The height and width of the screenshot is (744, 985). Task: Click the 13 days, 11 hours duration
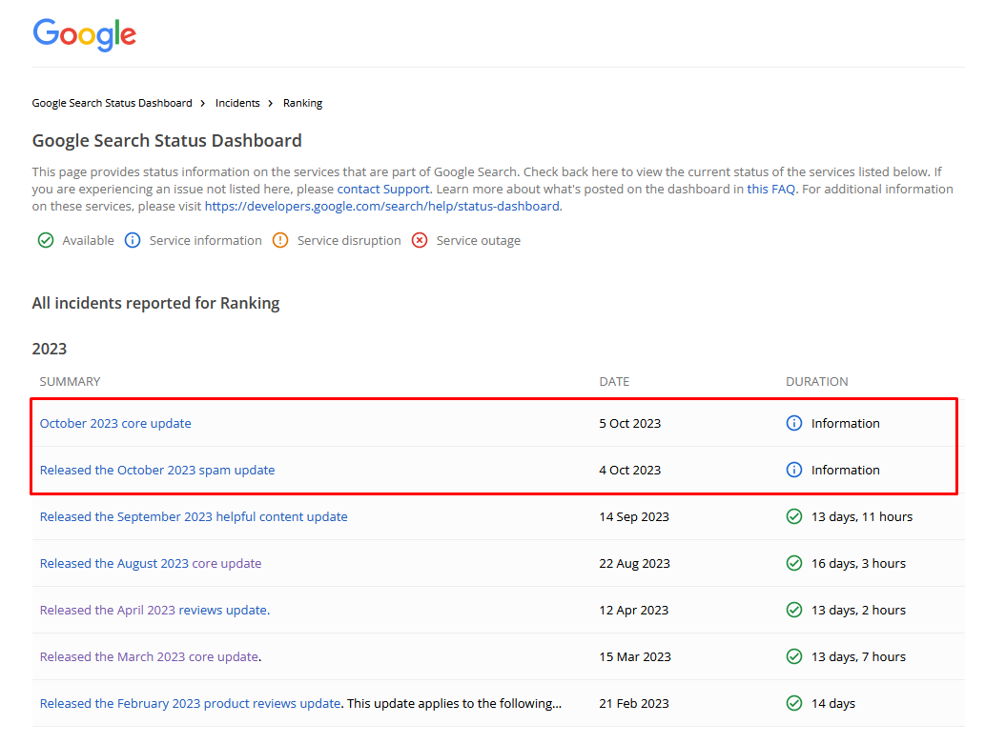click(x=862, y=516)
